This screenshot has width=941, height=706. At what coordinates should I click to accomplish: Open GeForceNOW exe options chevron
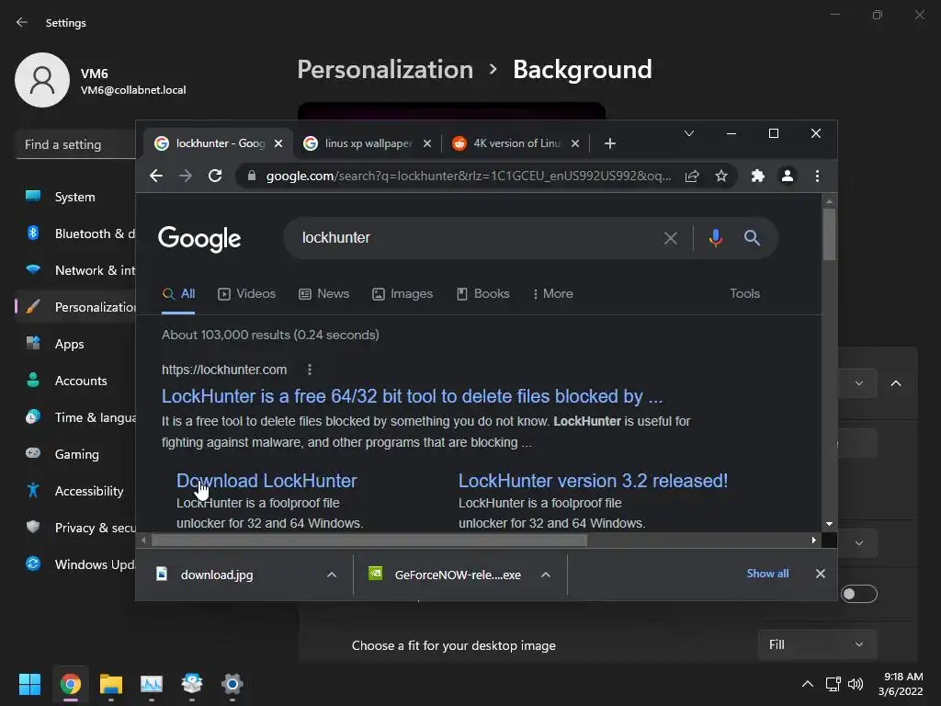(x=546, y=575)
